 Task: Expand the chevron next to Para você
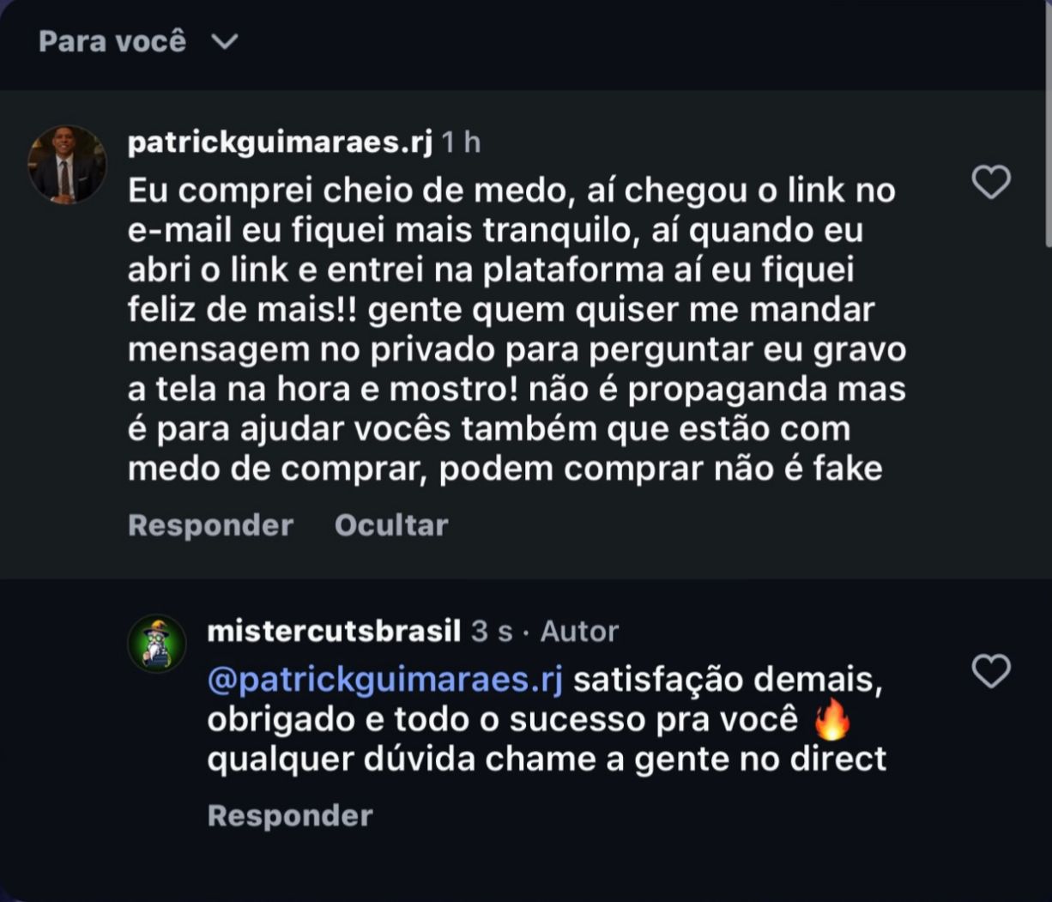tap(225, 41)
